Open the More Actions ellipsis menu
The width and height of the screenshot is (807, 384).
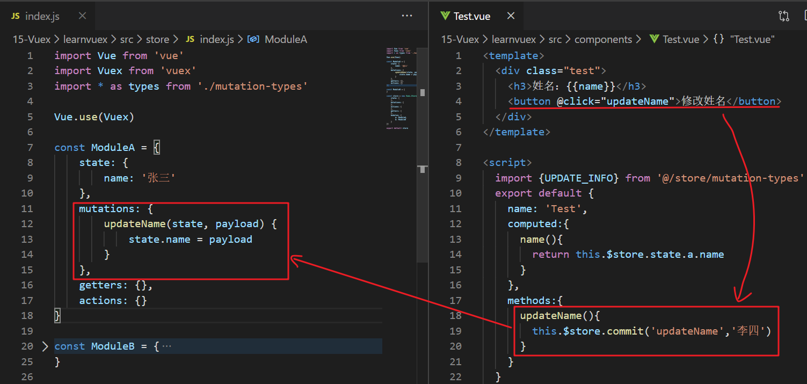(x=407, y=16)
